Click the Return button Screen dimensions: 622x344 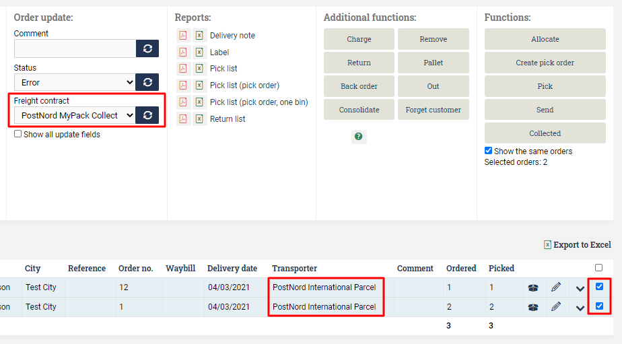coord(359,63)
